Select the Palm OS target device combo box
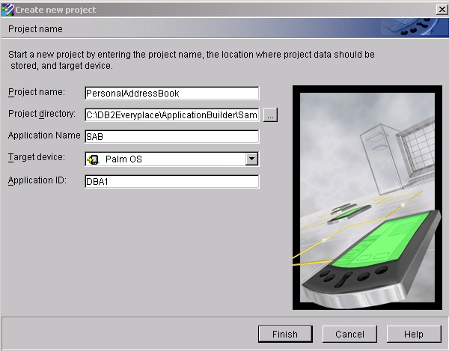The width and height of the screenshot is (449, 351). tap(172, 159)
